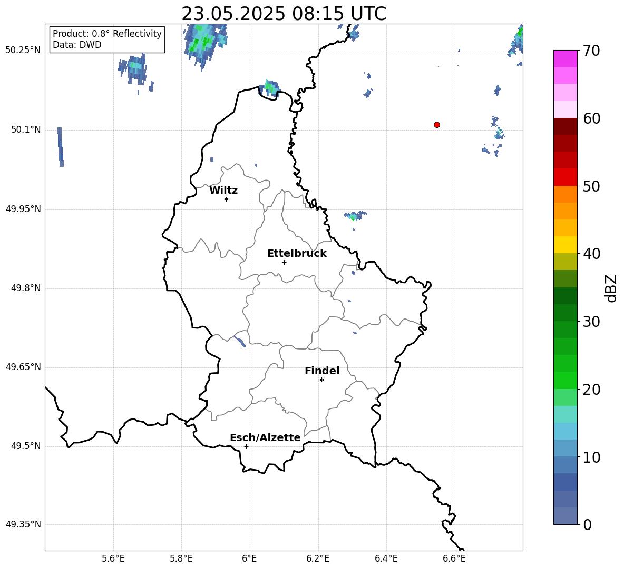
Task: Click the colorbar tick label 0
Action: [587, 524]
